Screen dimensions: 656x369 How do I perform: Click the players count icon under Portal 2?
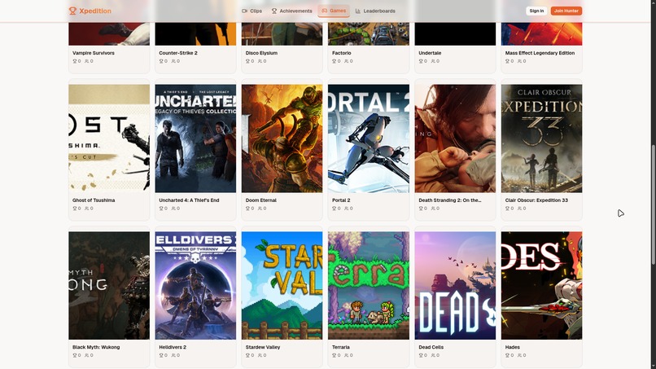(x=347, y=209)
